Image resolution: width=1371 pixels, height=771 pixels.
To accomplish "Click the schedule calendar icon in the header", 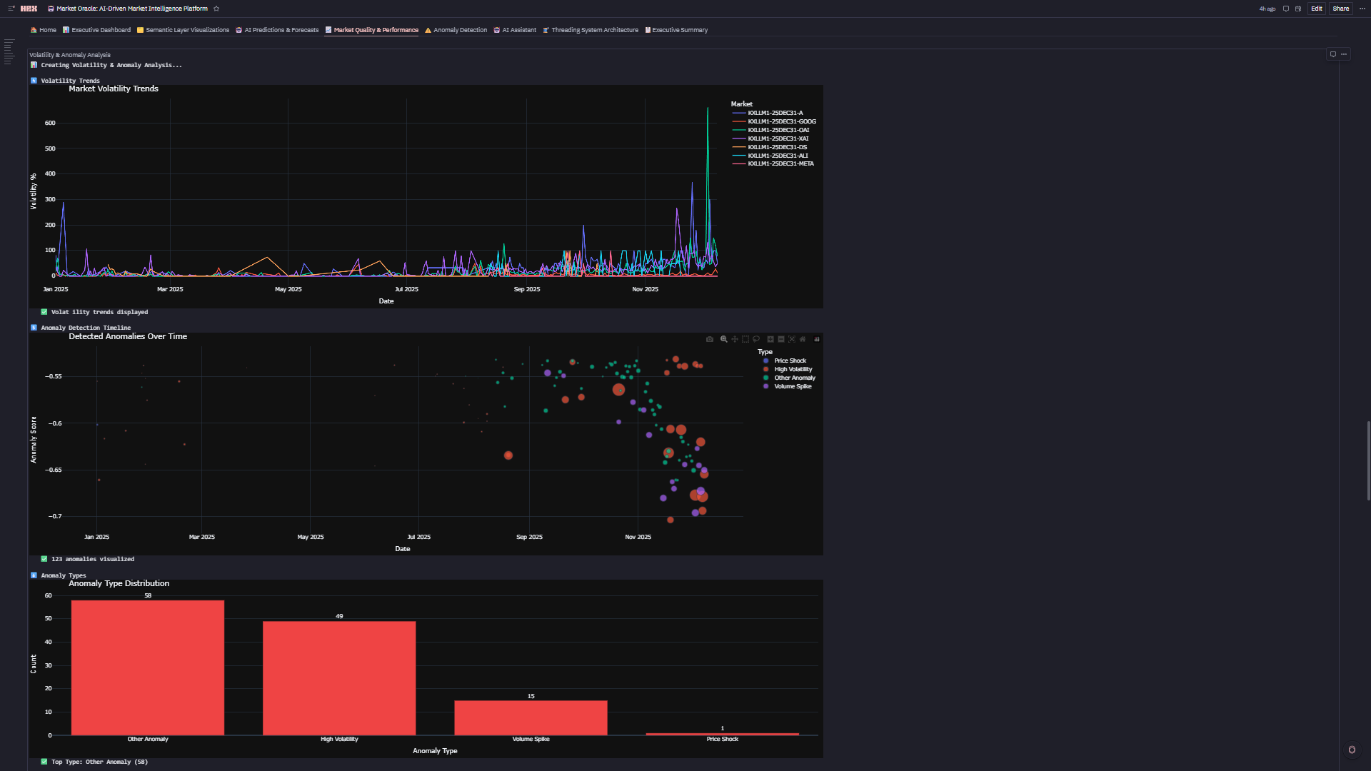I will 1297,9.
